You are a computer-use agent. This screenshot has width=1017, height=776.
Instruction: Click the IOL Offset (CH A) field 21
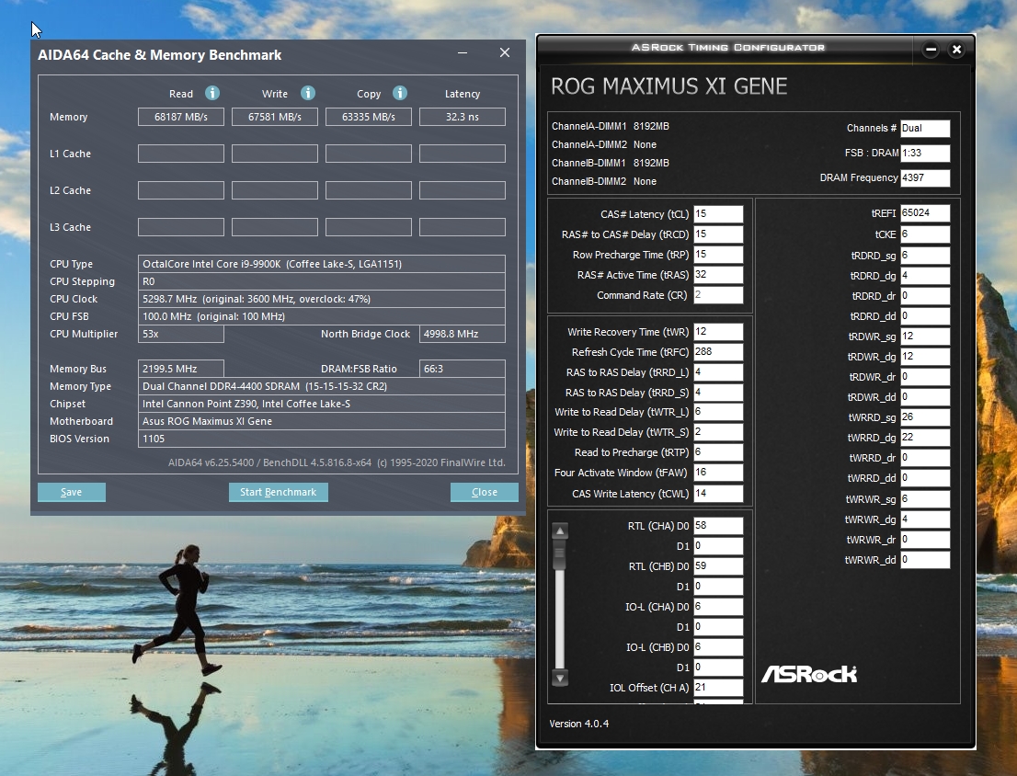(x=718, y=687)
